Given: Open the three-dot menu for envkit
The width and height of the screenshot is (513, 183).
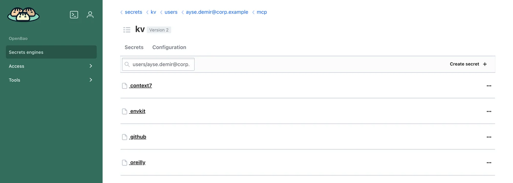Looking at the screenshot, I should (489, 111).
